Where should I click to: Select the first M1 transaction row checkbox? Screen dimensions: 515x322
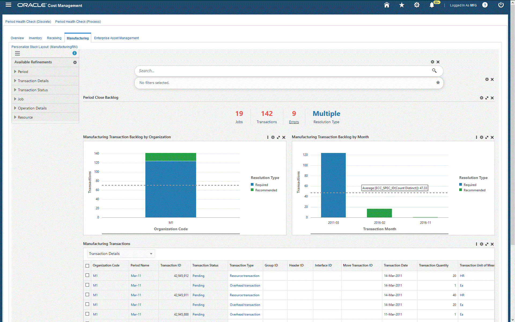click(87, 275)
